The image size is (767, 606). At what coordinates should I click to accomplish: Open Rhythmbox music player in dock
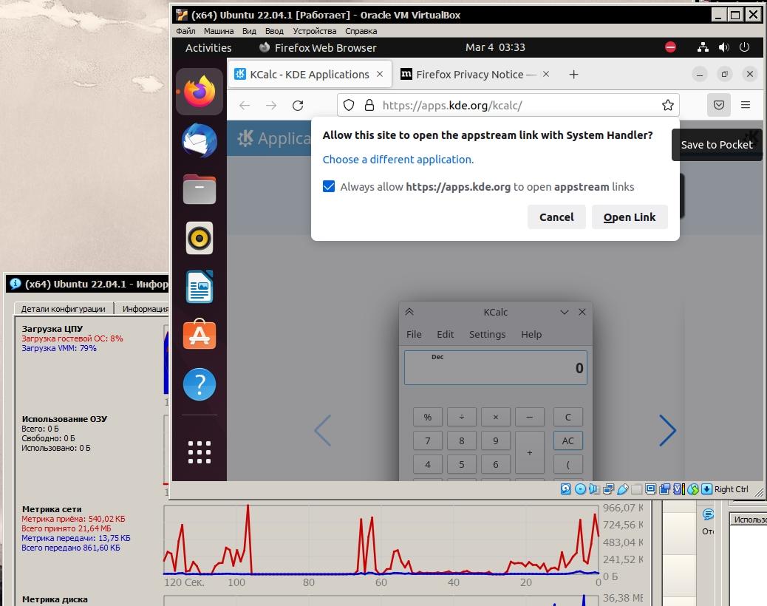(x=199, y=238)
